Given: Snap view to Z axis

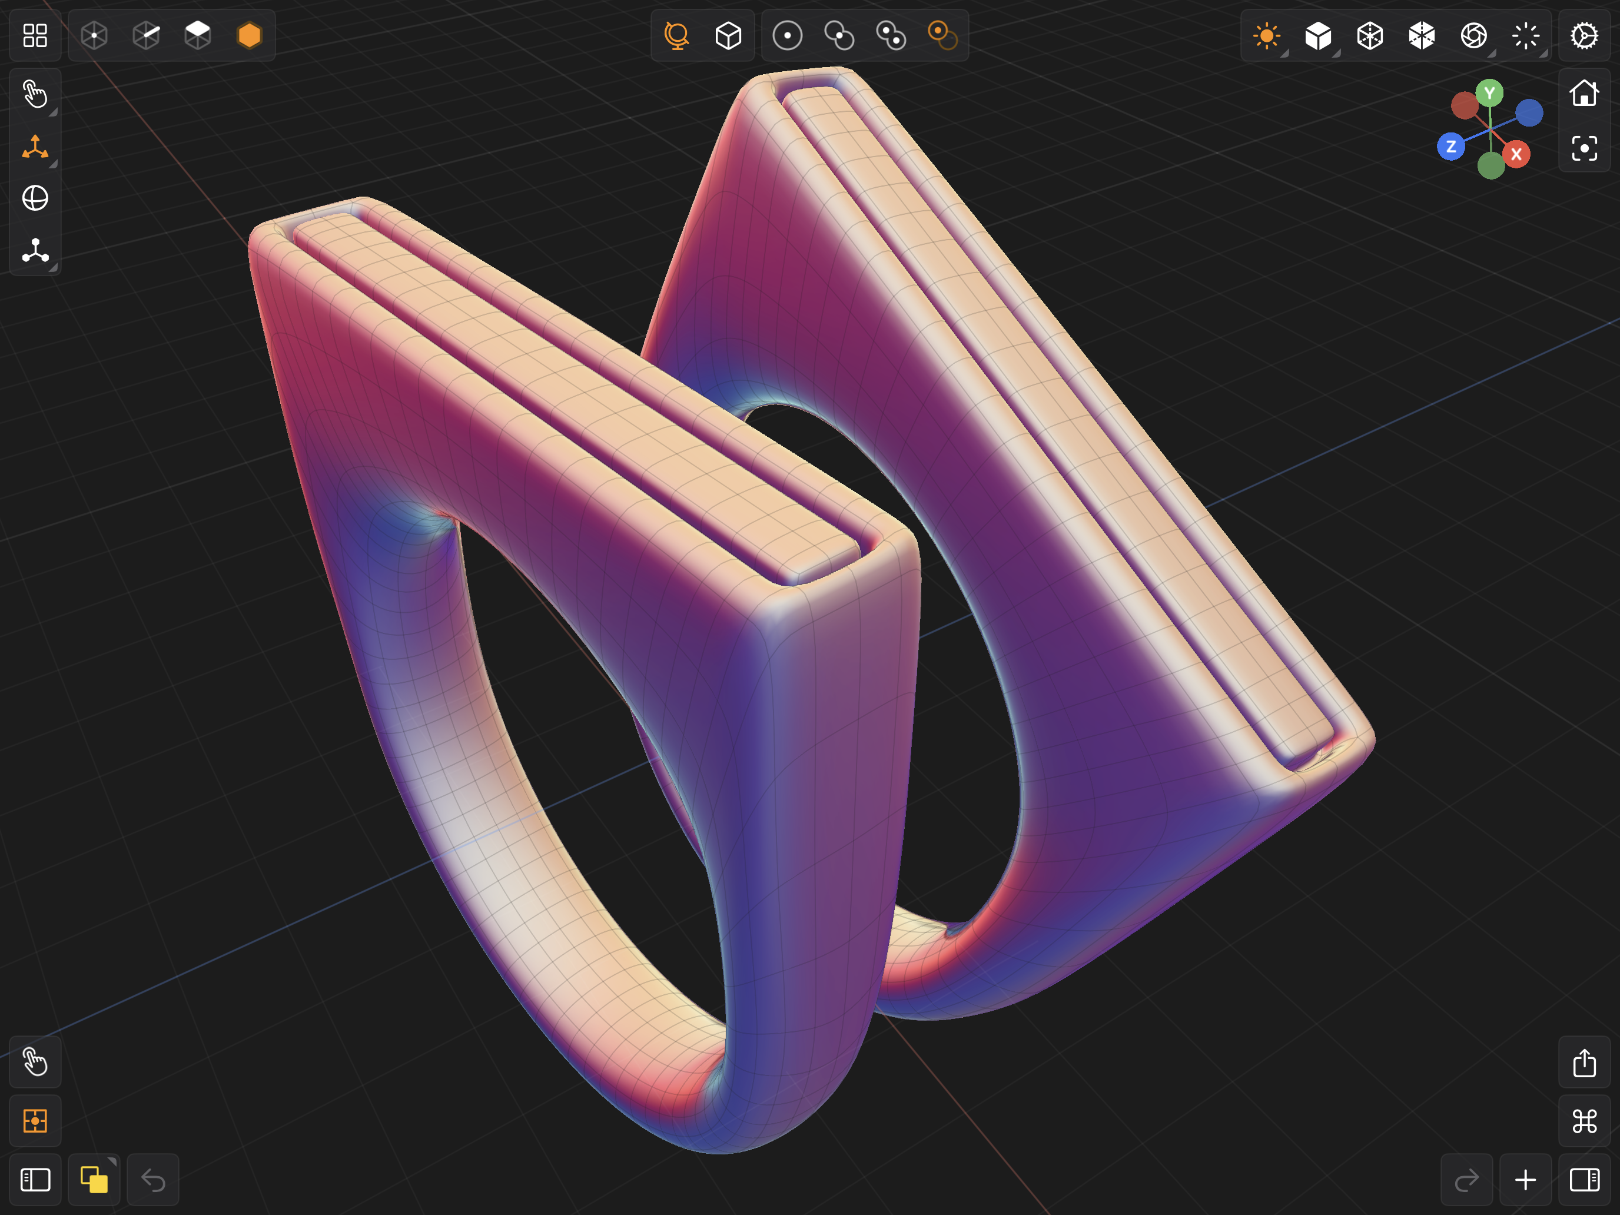Looking at the screenshot, I should tap(1451, 147).
